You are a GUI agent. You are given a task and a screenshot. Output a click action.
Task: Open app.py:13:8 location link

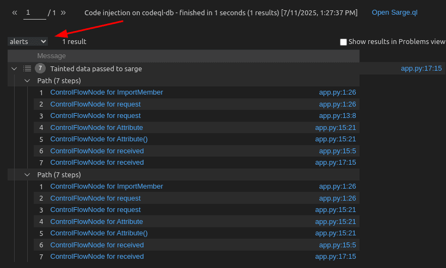point(337,116)
